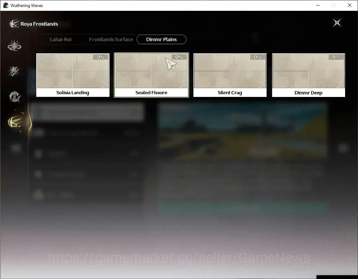Click the 0% progress badge on Dimmr Deep
Viewport: 358px width, 279px height.
pyautogui.click(x=336, y=57)
